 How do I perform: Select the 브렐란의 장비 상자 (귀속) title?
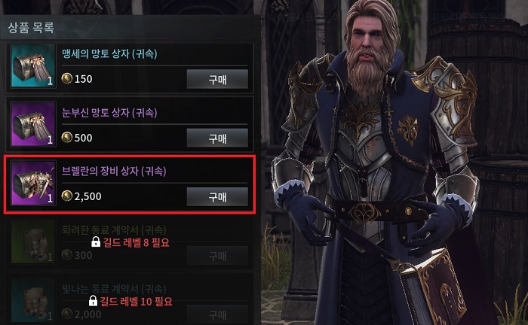(x=114, y=172)
